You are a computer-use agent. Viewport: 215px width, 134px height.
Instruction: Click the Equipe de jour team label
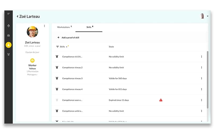(32, 52)
